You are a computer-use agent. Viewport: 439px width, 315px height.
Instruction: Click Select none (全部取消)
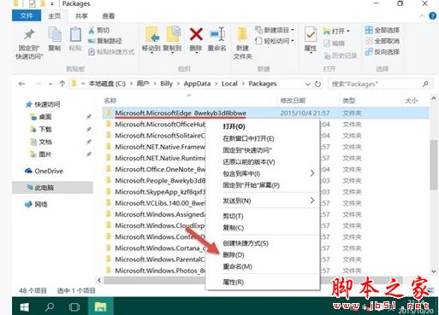(x=383, y=41)
